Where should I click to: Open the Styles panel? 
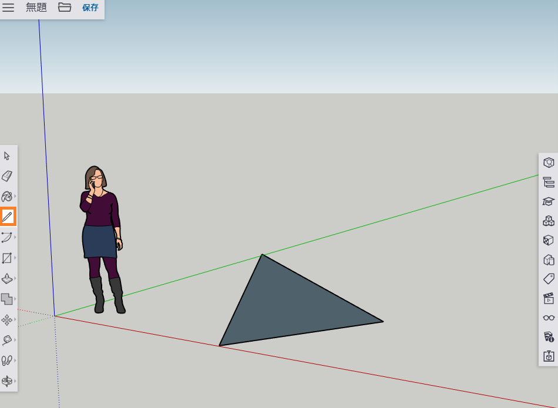pyautogui.click(x=549, y=259)
